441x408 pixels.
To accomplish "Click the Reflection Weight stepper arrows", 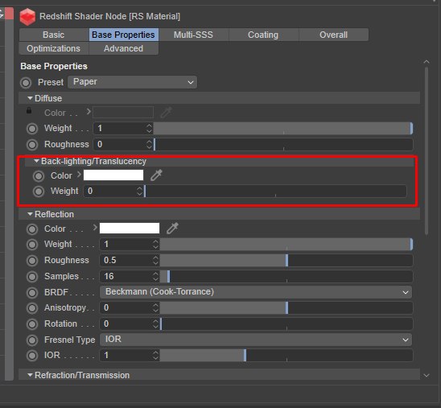I will pyautogui.click(x=155, y=244).
